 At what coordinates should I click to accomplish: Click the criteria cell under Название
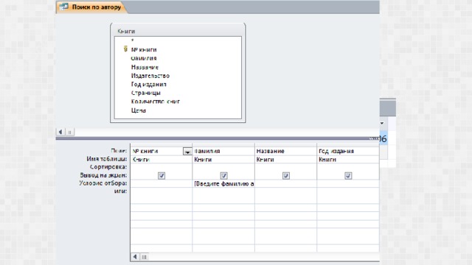pos(285,183)
